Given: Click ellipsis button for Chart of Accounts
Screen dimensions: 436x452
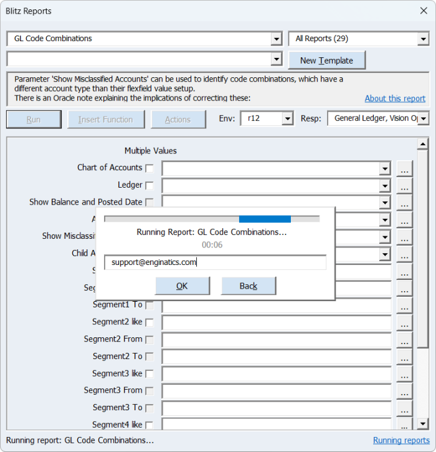Looking at the screenshot, I should tap(404, 168).
